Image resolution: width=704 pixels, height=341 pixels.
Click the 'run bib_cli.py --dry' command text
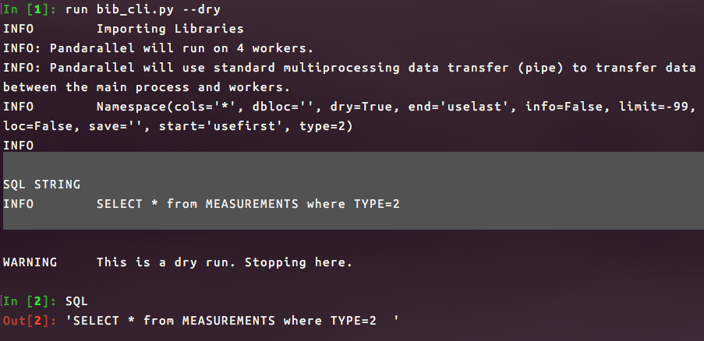coord(143,9)
